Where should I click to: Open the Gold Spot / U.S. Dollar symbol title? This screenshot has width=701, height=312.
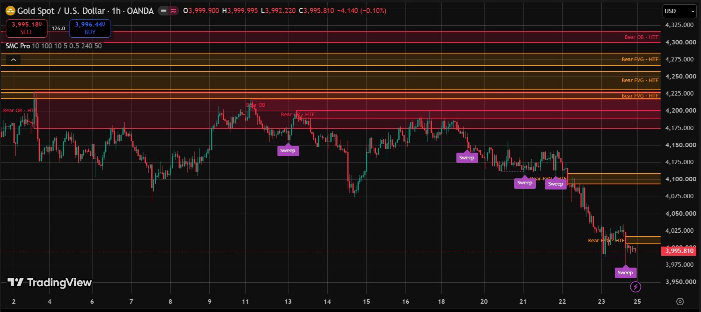click(85, 11)
